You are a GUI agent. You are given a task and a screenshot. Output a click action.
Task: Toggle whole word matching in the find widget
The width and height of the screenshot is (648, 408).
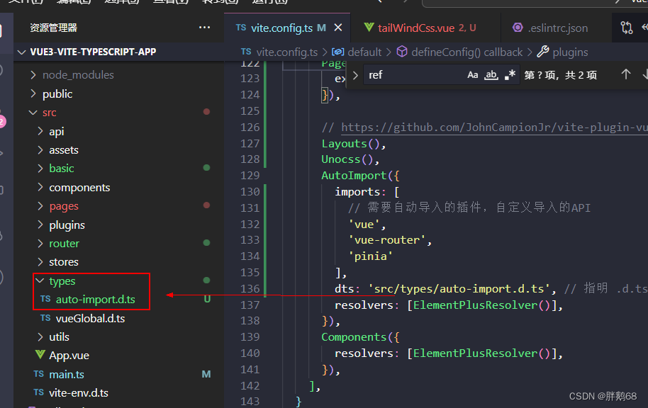coord(491,74)
